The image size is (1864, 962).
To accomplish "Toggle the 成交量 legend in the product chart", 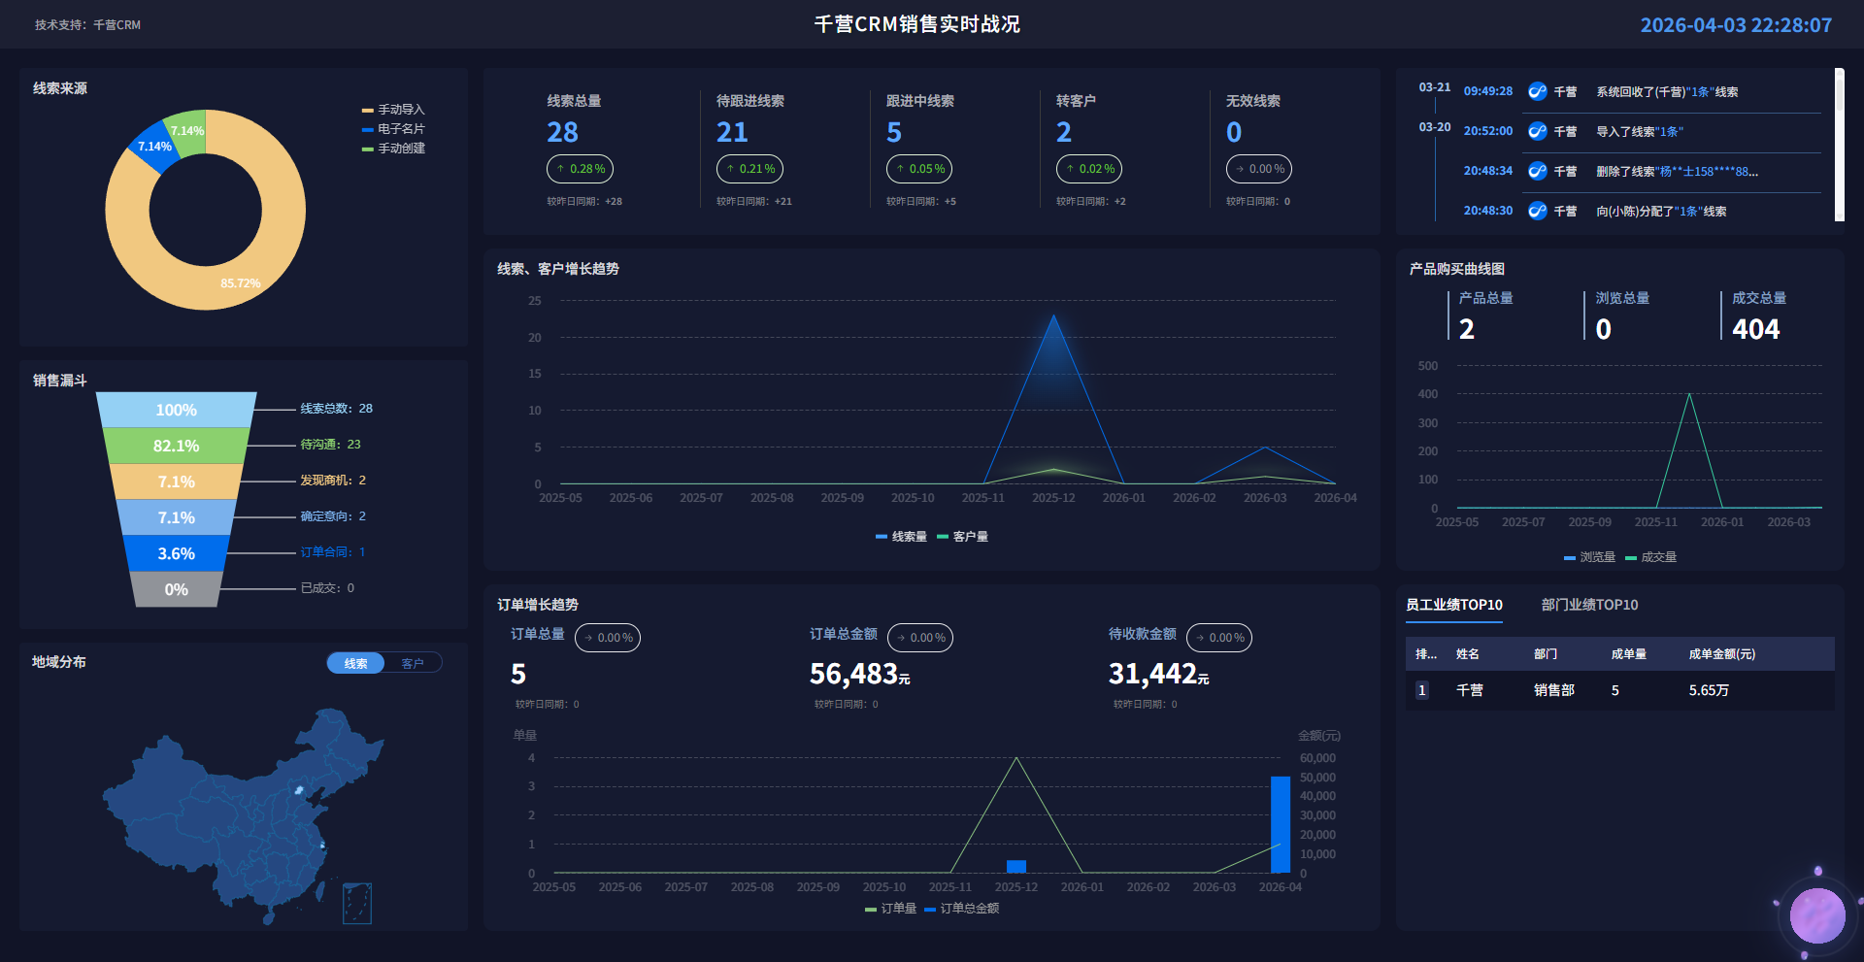I will coord(1651,557).
